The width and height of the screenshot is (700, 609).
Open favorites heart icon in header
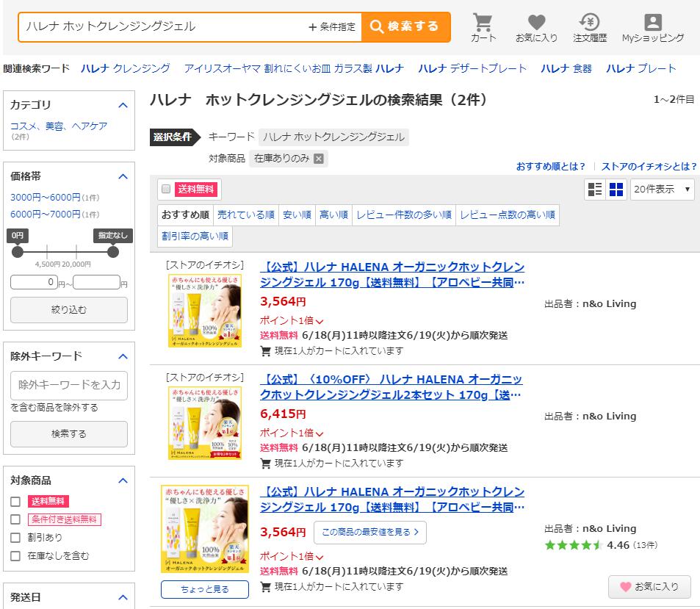[536, 27]
